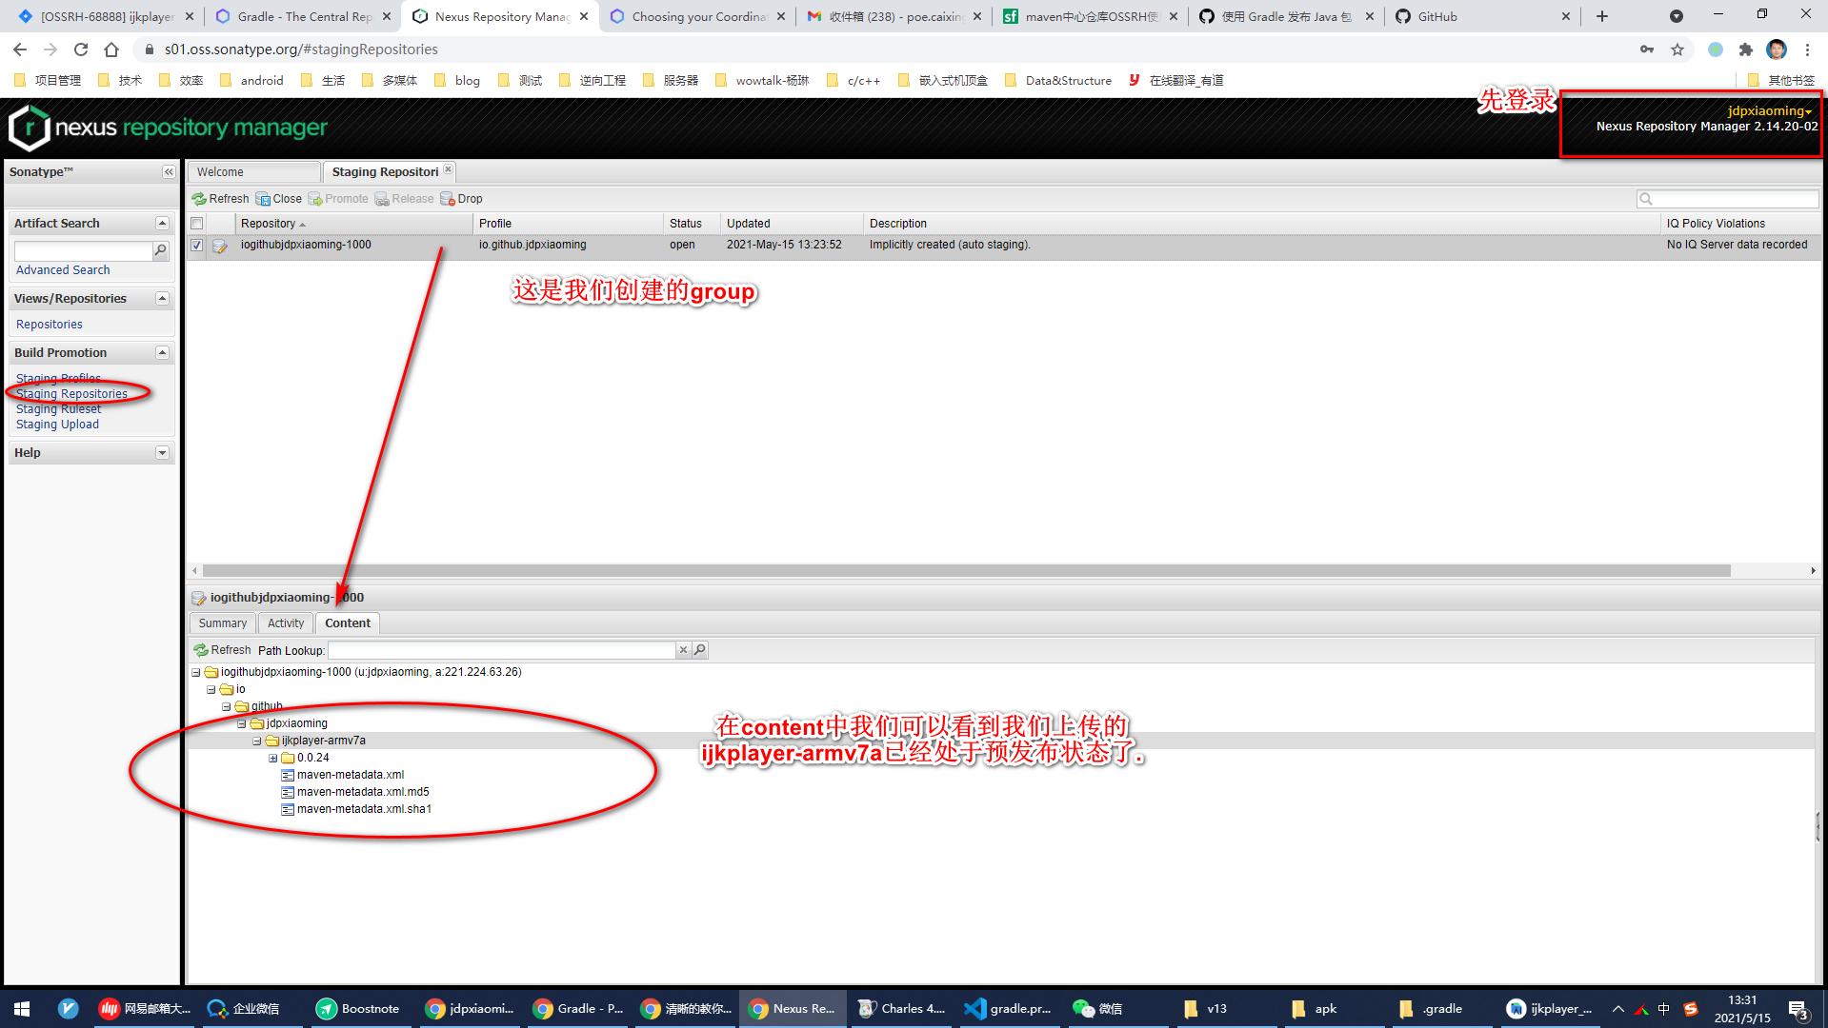
Task: Sort by the Updated column header
Action: click(x=791, y=224)
